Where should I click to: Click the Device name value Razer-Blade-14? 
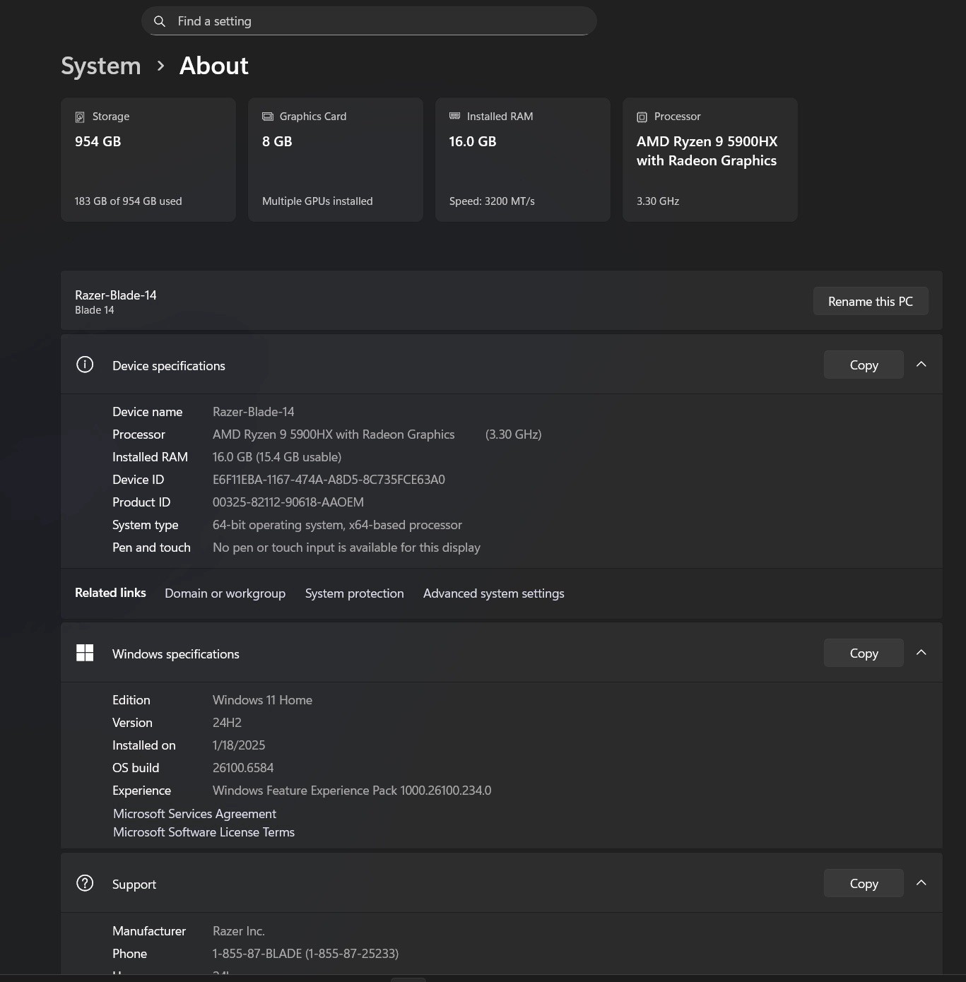[254, 412]
